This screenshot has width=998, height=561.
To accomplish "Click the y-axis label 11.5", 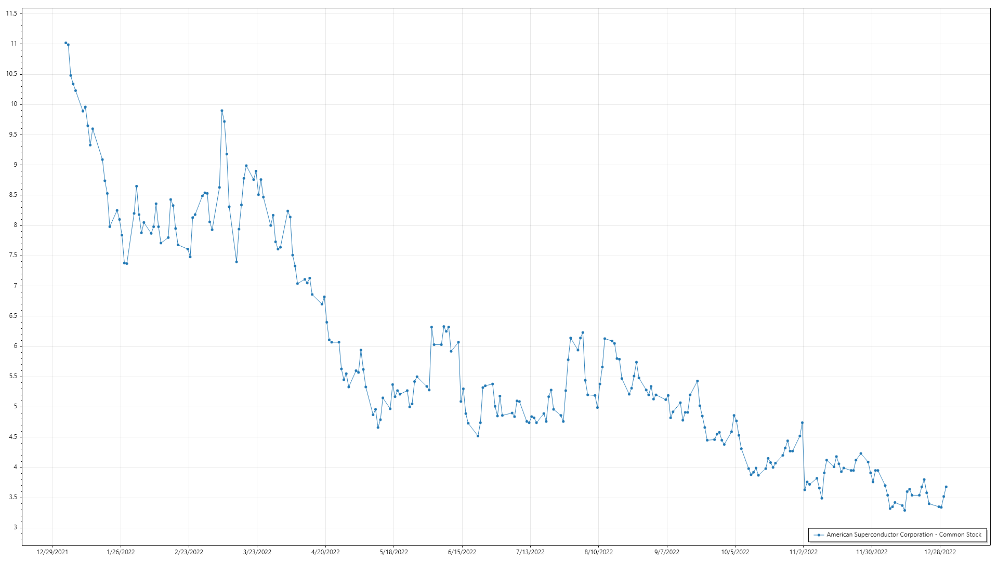I will (x=11, y=14).
